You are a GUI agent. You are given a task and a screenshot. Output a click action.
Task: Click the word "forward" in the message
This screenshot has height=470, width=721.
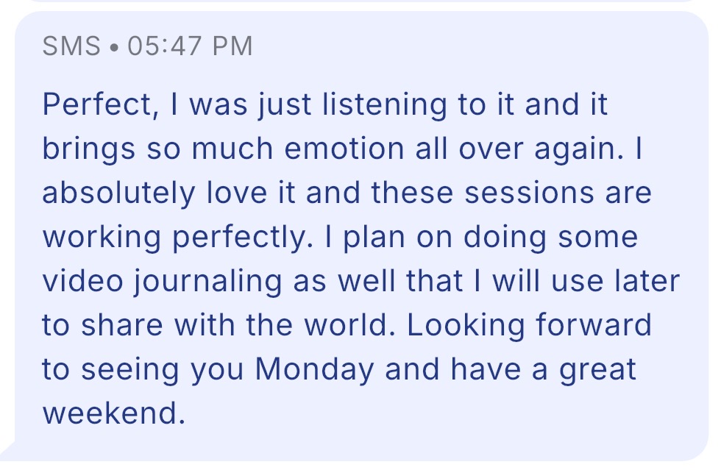[594, 325]
